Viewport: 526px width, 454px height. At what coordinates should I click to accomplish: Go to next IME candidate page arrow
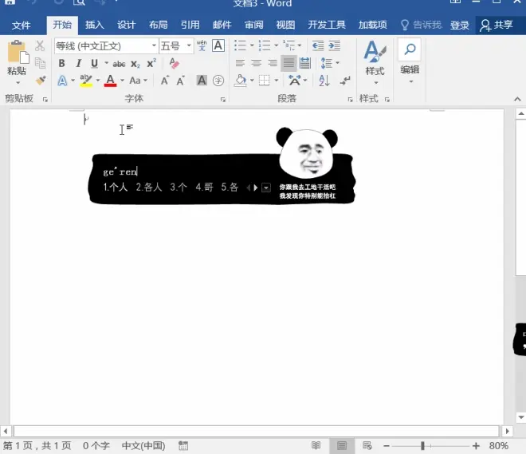(256, 188)
